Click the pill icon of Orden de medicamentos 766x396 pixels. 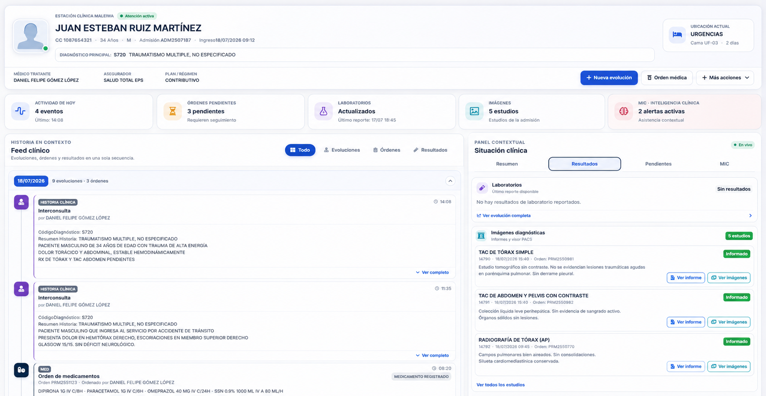point(21,370)
